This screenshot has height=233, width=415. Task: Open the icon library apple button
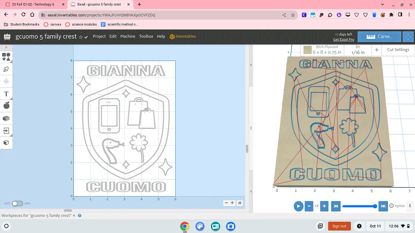tap(6, 106)
